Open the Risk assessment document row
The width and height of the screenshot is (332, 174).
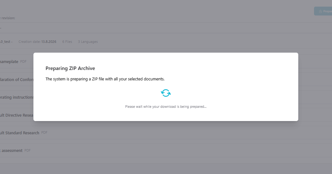point(11,150)
